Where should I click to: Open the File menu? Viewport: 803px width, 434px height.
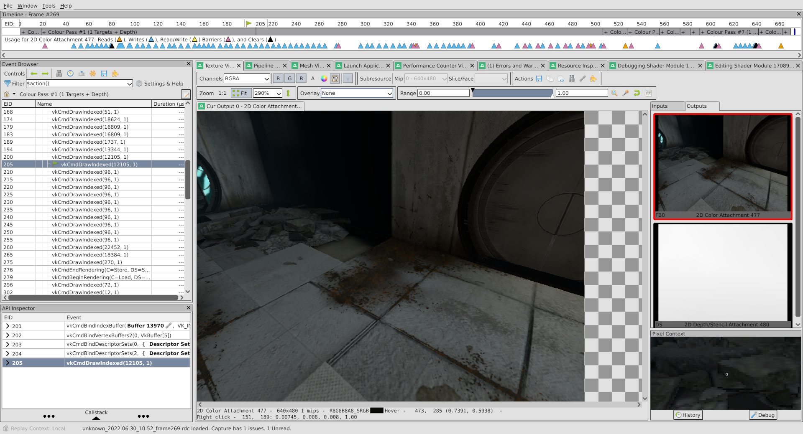8,5
